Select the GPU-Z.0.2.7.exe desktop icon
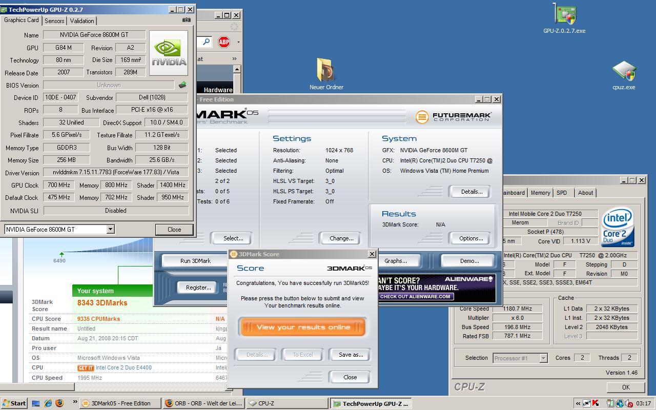 pos(564,18)
